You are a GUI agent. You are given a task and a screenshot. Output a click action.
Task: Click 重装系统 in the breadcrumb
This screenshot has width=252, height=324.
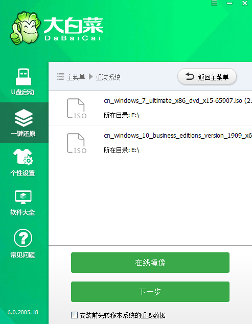108,77
